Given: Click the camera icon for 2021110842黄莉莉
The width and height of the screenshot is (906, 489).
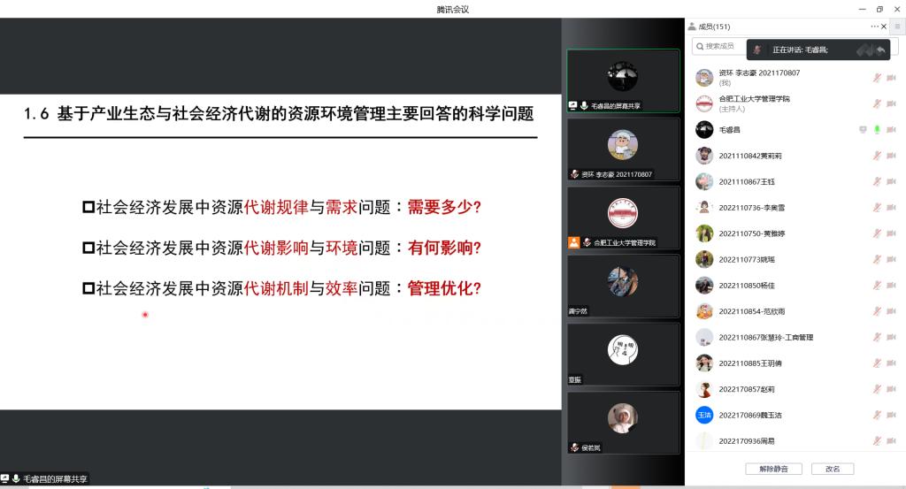Looking at the screenshot, I should point(891,156).
